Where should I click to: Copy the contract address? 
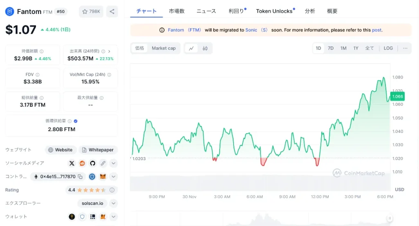(x=80, y=177)
